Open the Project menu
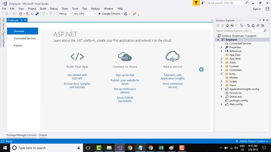The image size is (271, 152). (32, 8)
